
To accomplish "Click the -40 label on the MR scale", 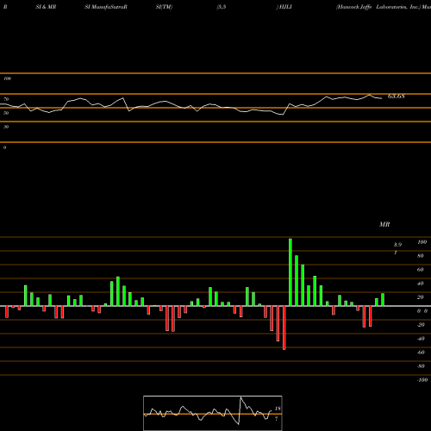I will [x=421, y=339].
